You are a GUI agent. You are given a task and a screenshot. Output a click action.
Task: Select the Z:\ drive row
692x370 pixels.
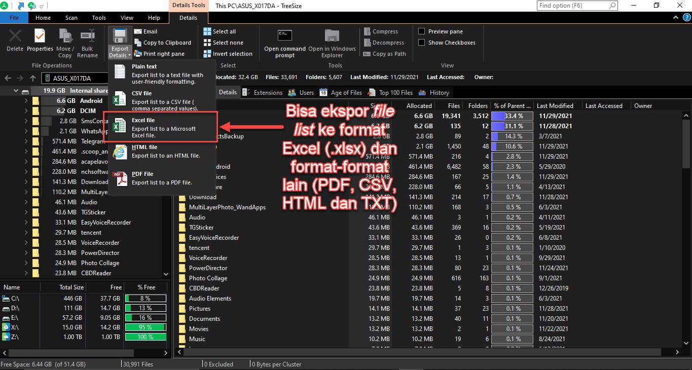85,337
